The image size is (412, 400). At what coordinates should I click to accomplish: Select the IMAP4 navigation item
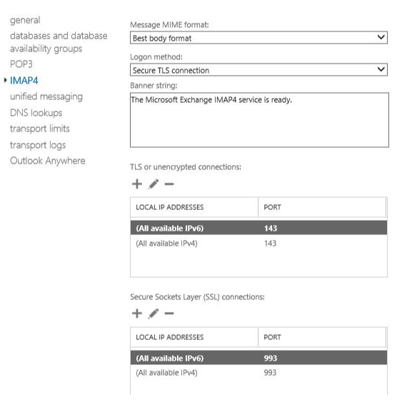[24, 81]
